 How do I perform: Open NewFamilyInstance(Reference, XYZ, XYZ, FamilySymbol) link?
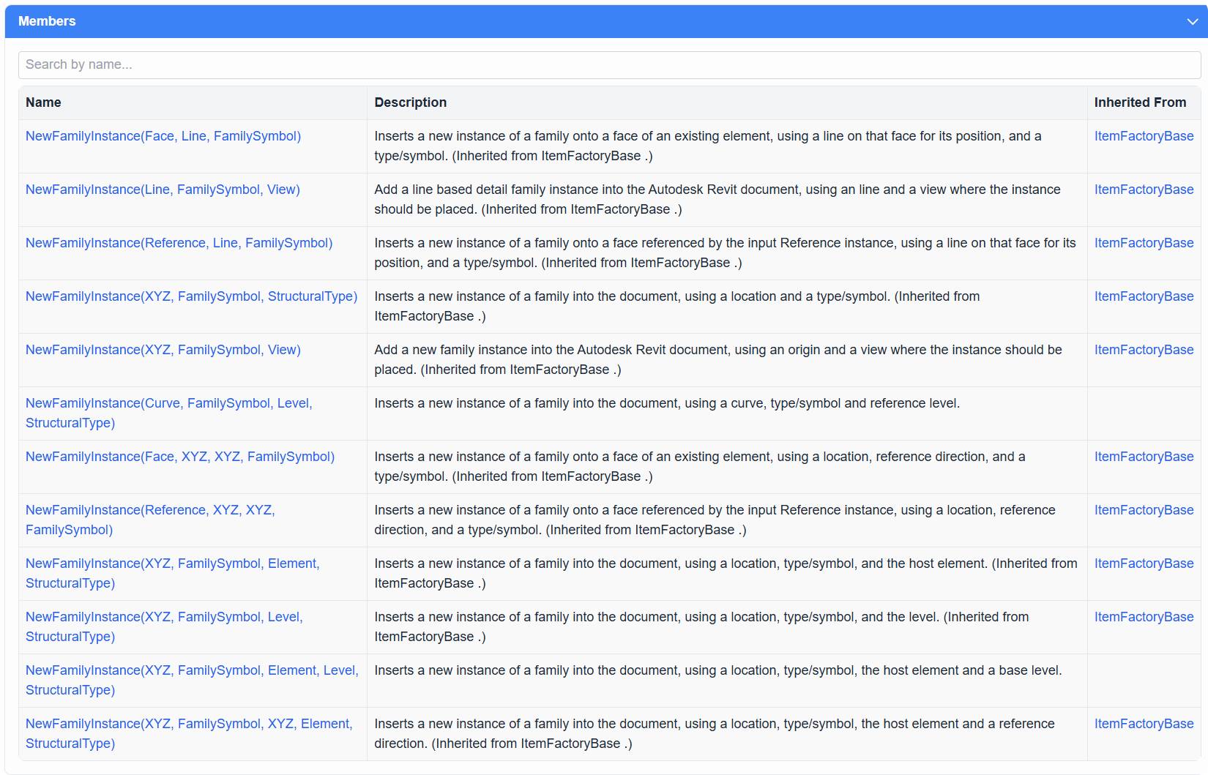[150, 520]
